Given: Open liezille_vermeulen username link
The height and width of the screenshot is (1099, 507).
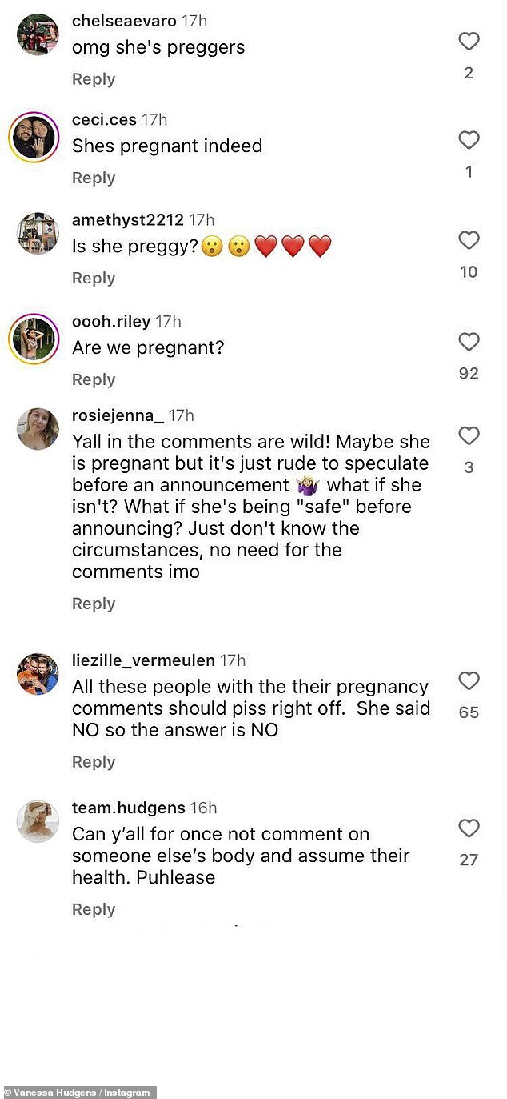Looking at the screenshot, I should click(143, 660).
